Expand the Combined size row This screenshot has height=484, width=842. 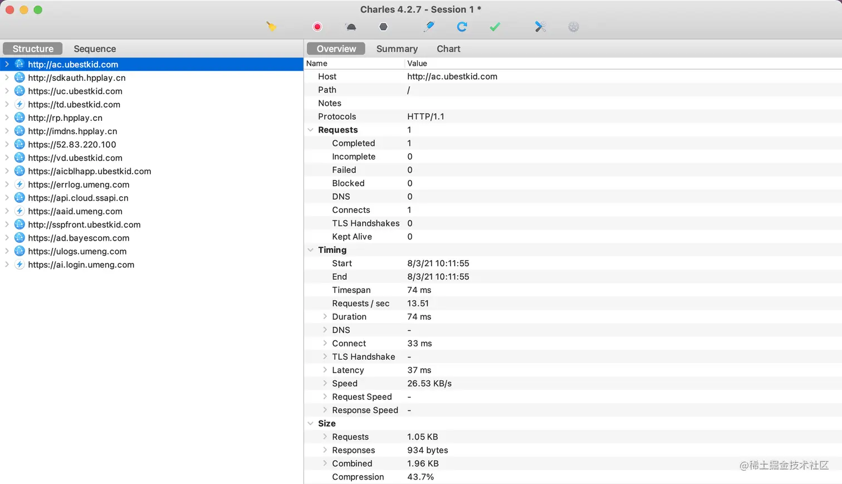click(325, 463)
